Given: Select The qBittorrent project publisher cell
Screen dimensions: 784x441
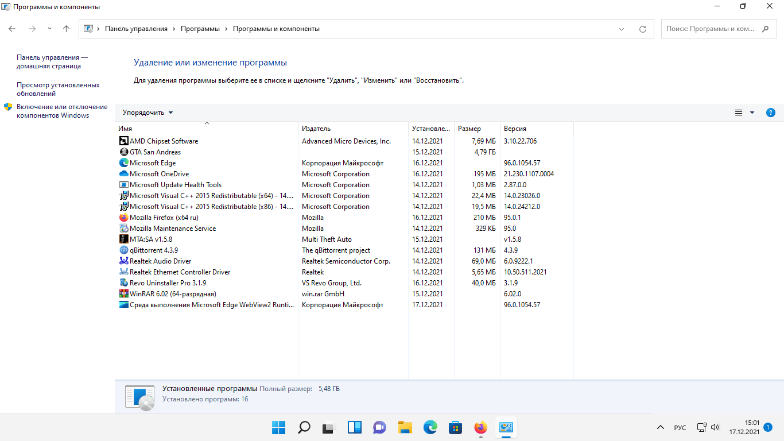Looking at the screenshot, I should coord(336,250).
